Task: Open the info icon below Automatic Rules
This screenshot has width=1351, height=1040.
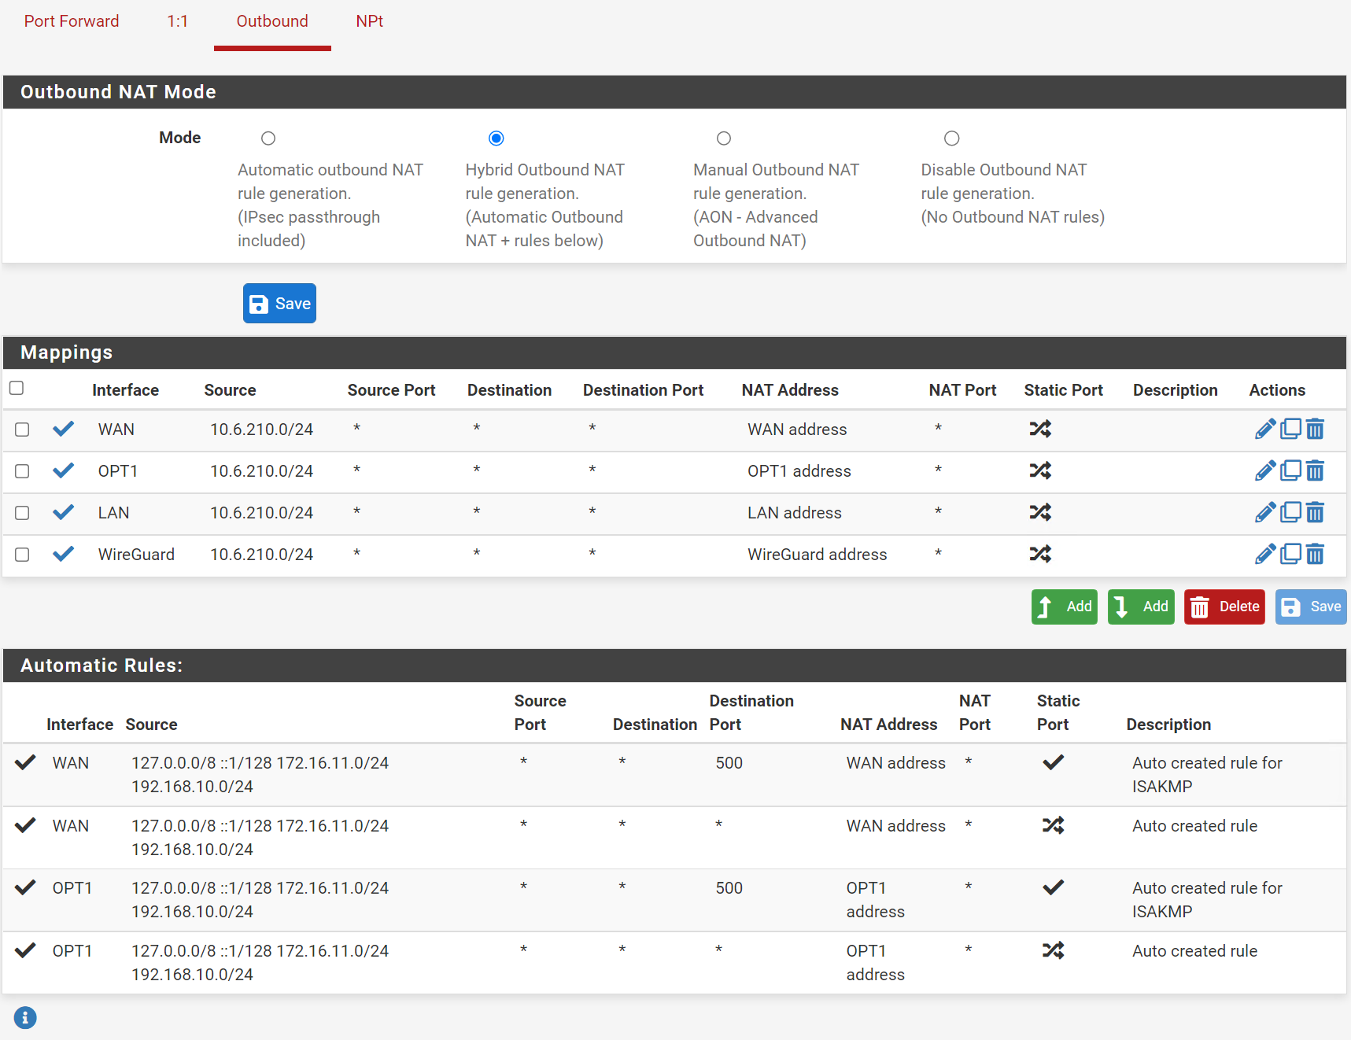Action: click(25, 1018)
